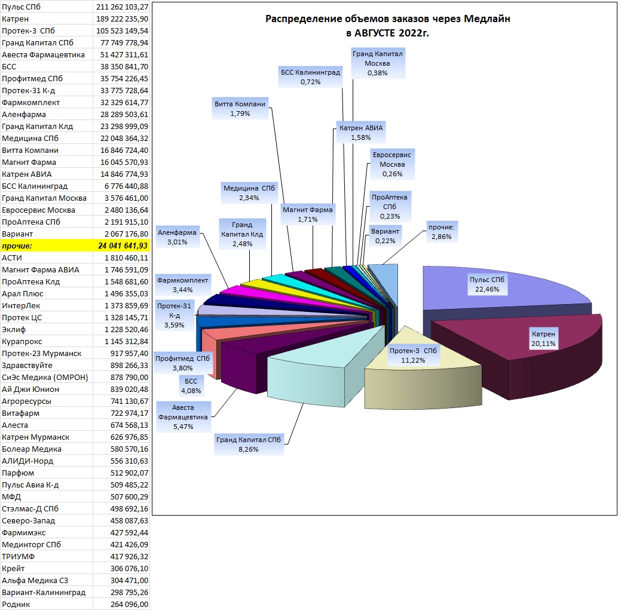Click the Евросервис Москва 0,26% label
Viewport: 621px width, 610px height.
392,164
